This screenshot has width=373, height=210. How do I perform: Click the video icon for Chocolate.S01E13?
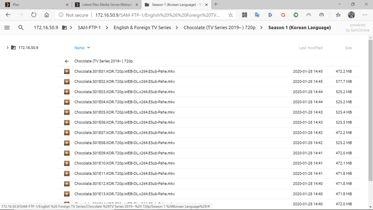point(67,194)
